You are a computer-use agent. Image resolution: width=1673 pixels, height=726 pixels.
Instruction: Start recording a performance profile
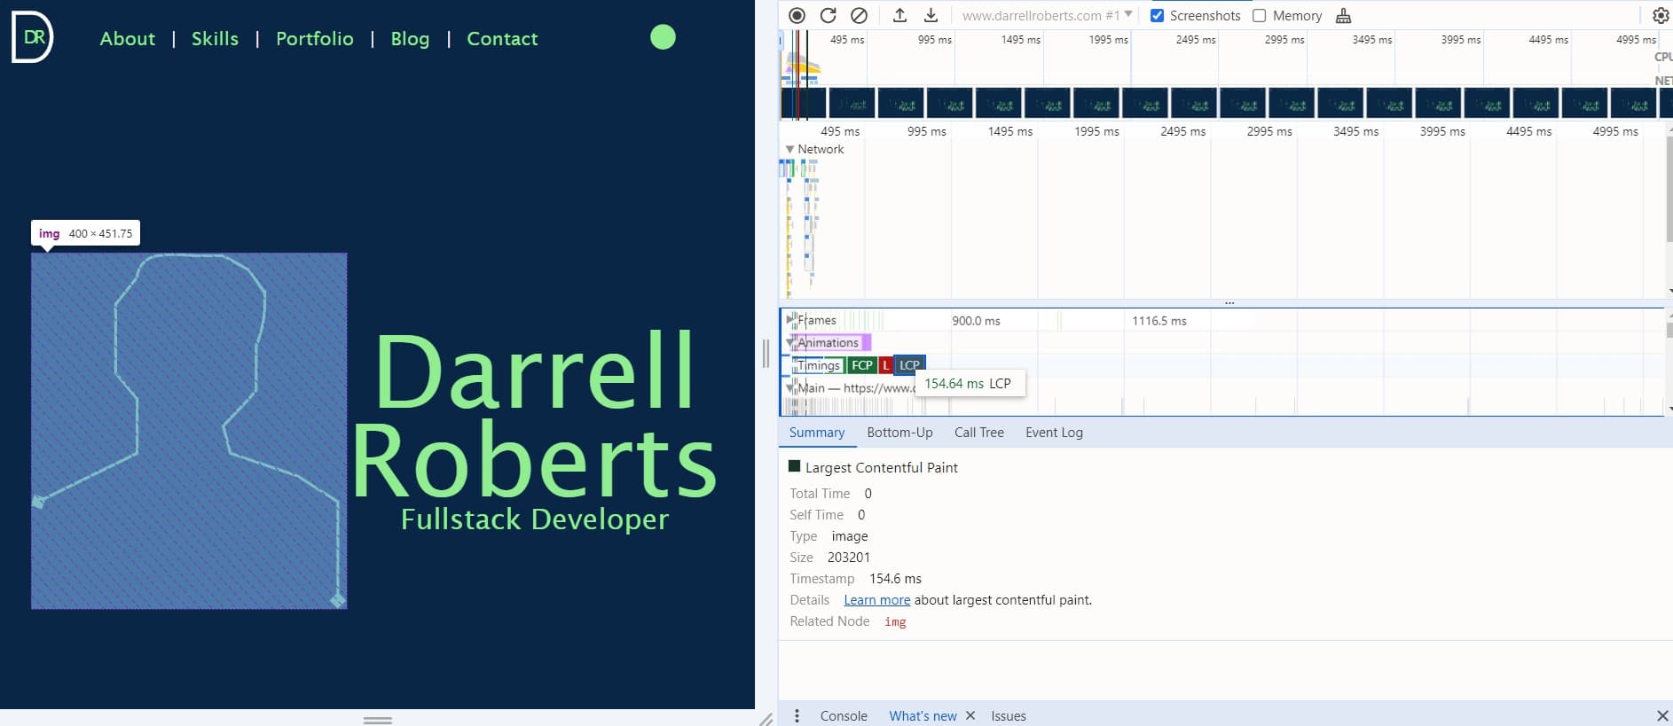(x=797, y=15)
